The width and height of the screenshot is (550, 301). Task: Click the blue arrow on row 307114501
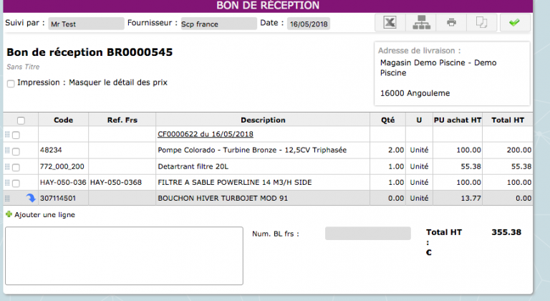pyautogui.click(x=31, y=199)
